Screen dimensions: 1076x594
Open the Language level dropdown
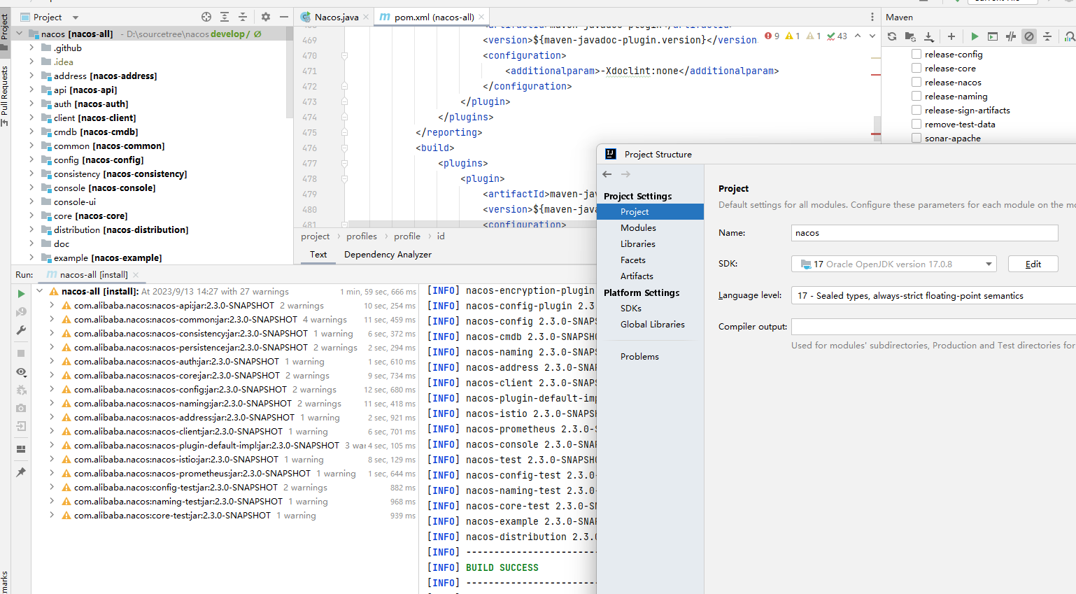click(933, 296)
